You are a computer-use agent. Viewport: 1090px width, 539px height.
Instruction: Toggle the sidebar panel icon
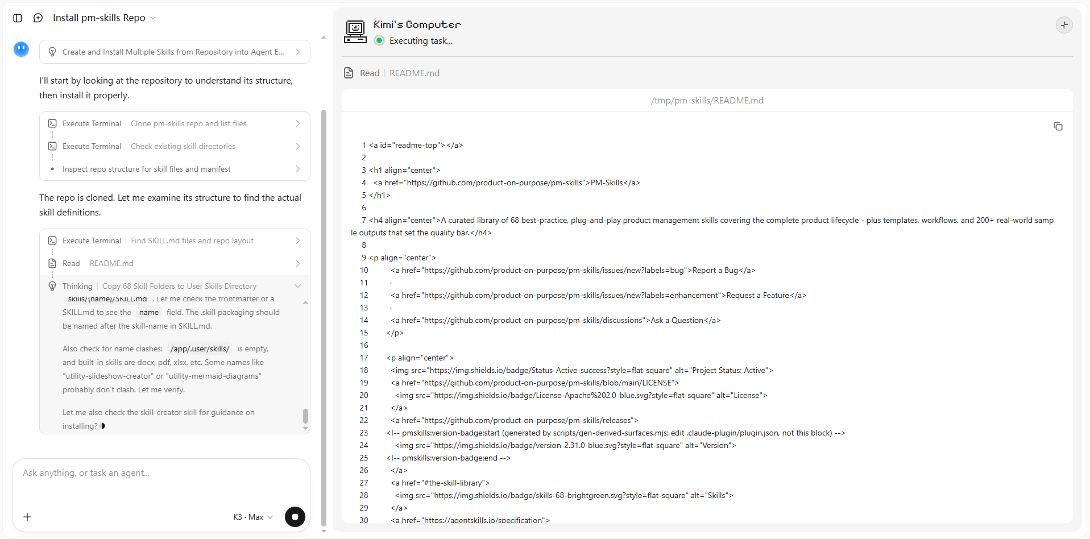tap(18, 18)
